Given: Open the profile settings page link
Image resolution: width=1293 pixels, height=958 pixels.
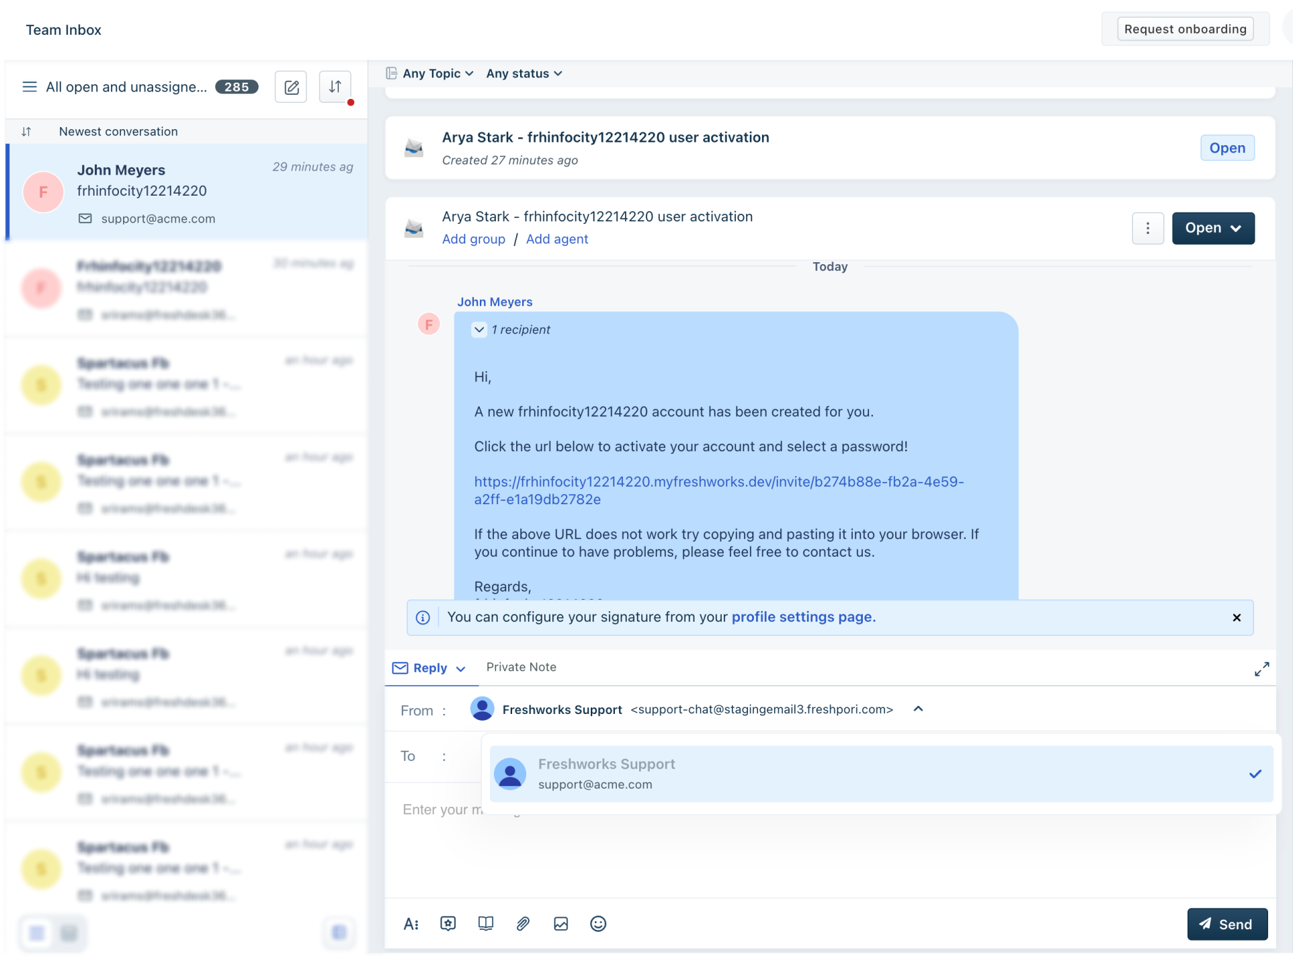Looking at the screenshot, I should pos(803,617).
